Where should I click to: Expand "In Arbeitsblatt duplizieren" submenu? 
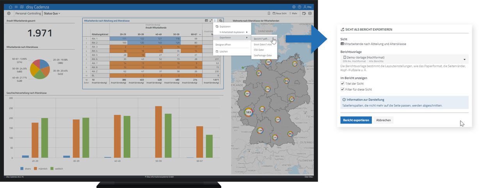(233, 32)
